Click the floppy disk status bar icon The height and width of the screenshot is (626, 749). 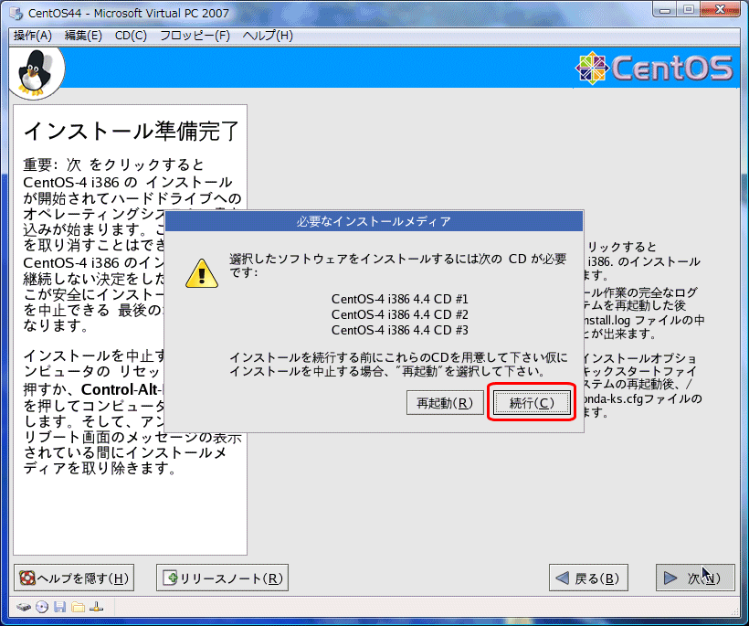pos(59,607)
